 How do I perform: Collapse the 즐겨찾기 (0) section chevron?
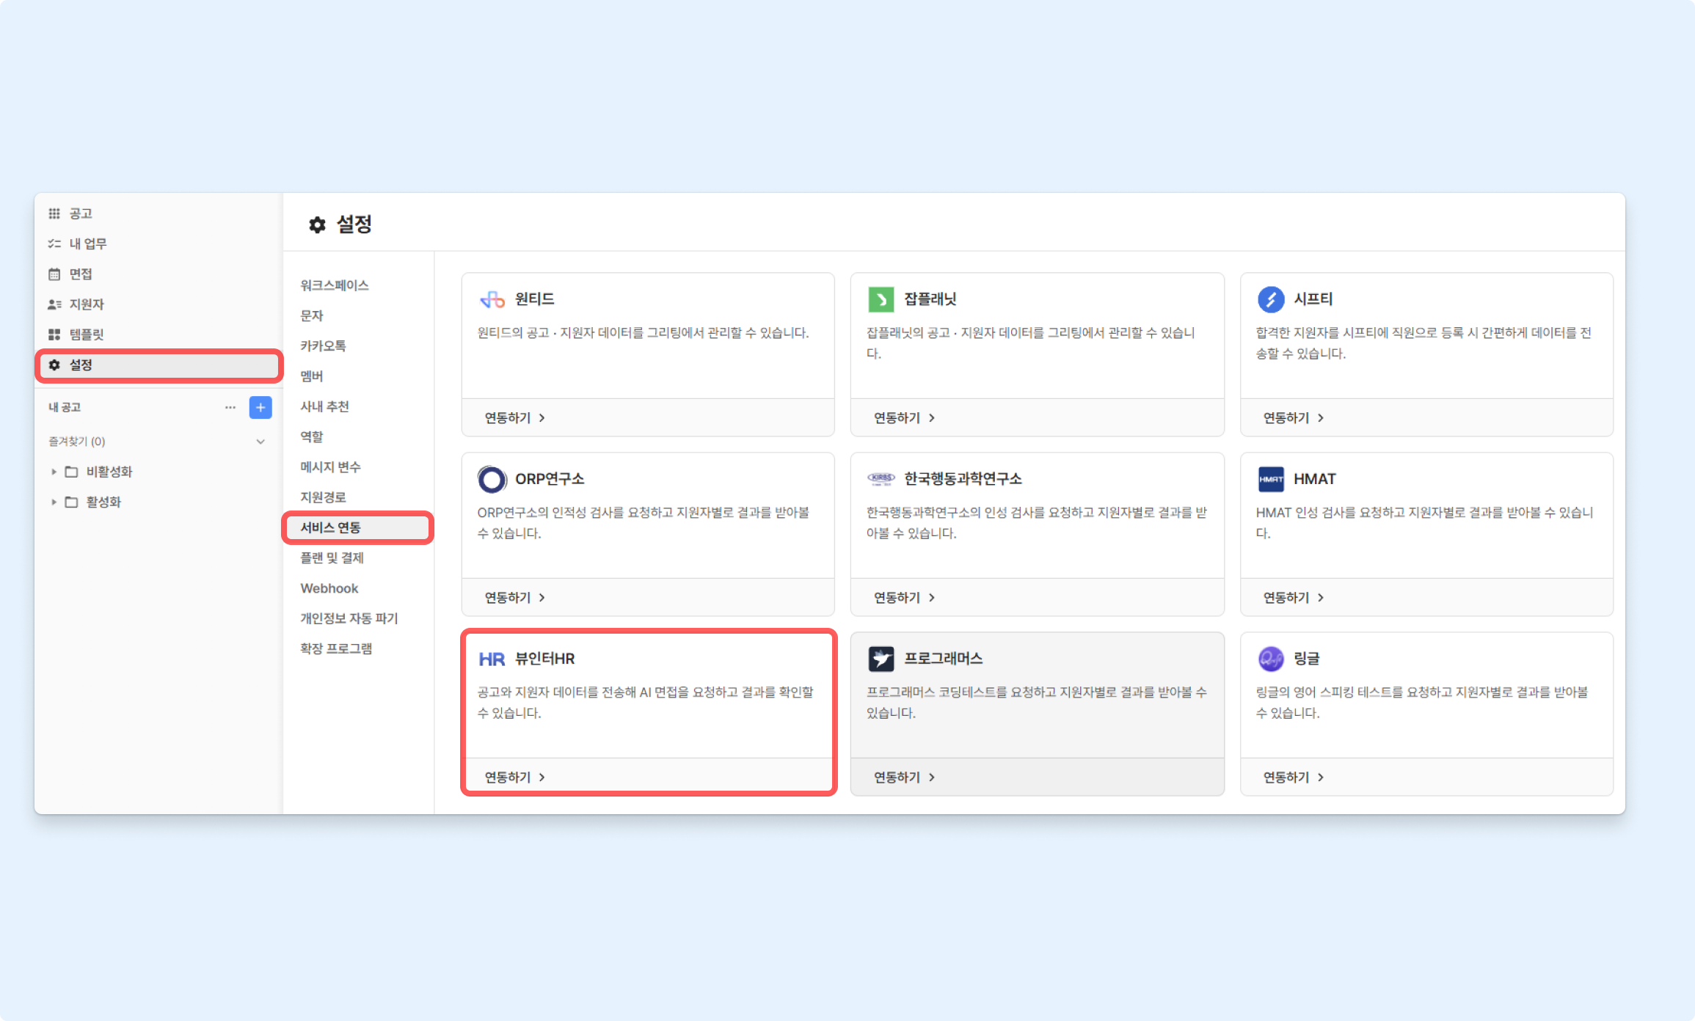[260, 442]
